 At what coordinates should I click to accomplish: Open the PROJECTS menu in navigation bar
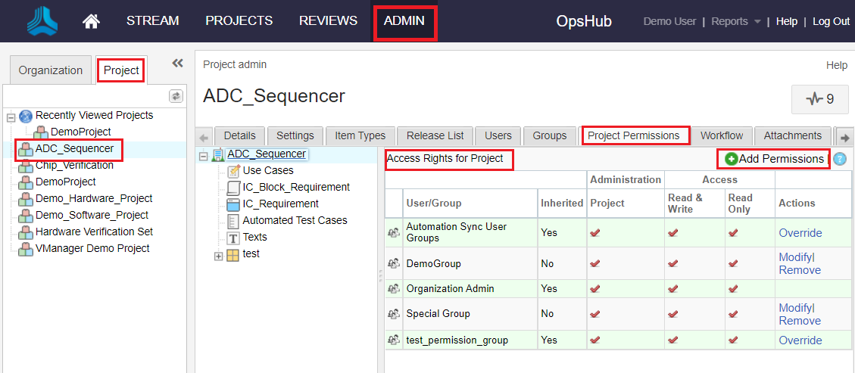tap(239, 21)
